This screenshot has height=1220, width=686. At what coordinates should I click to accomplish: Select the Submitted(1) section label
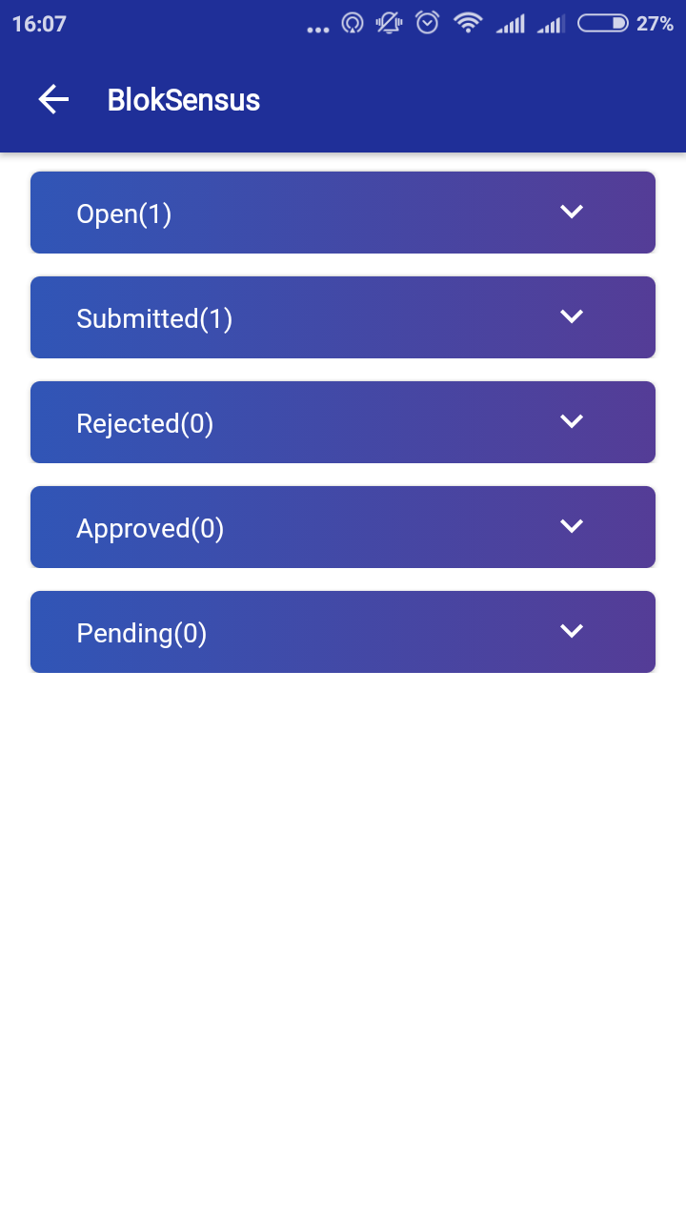(x=154, y=318)
